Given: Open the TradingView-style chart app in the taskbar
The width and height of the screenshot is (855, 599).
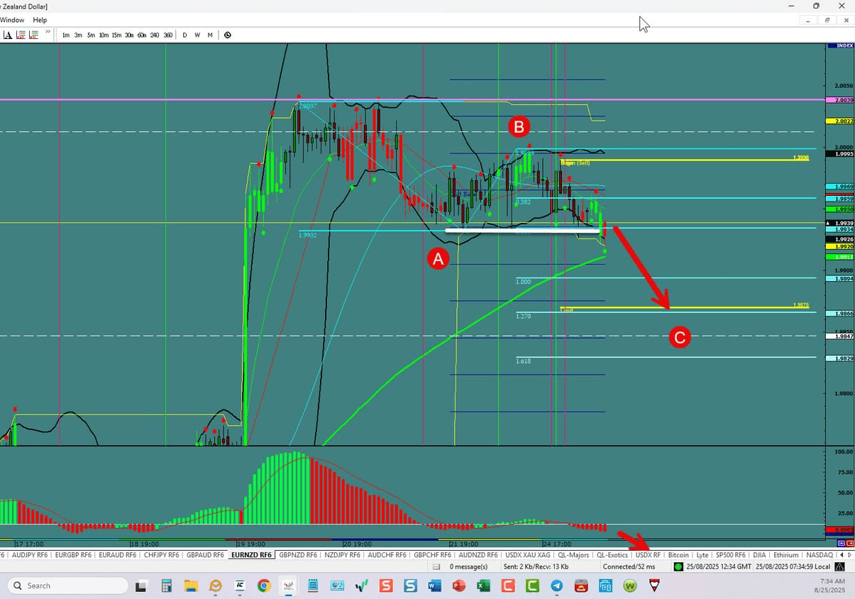Looking at the screenshot, I should tap(288, 586).
